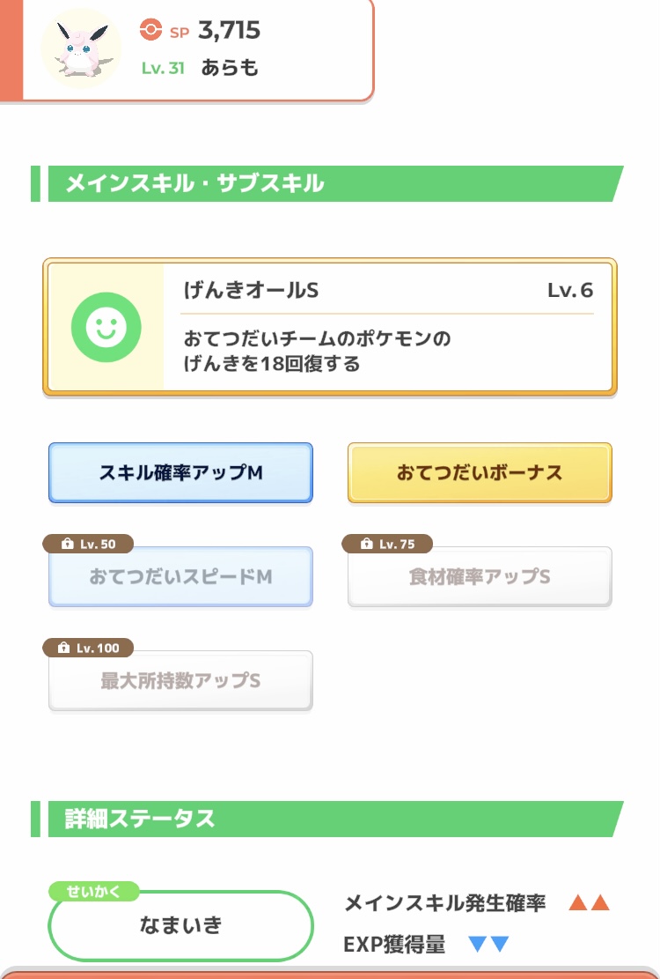Tap the SP 3,715 value

pyautogui.click(x=230, y=30)
